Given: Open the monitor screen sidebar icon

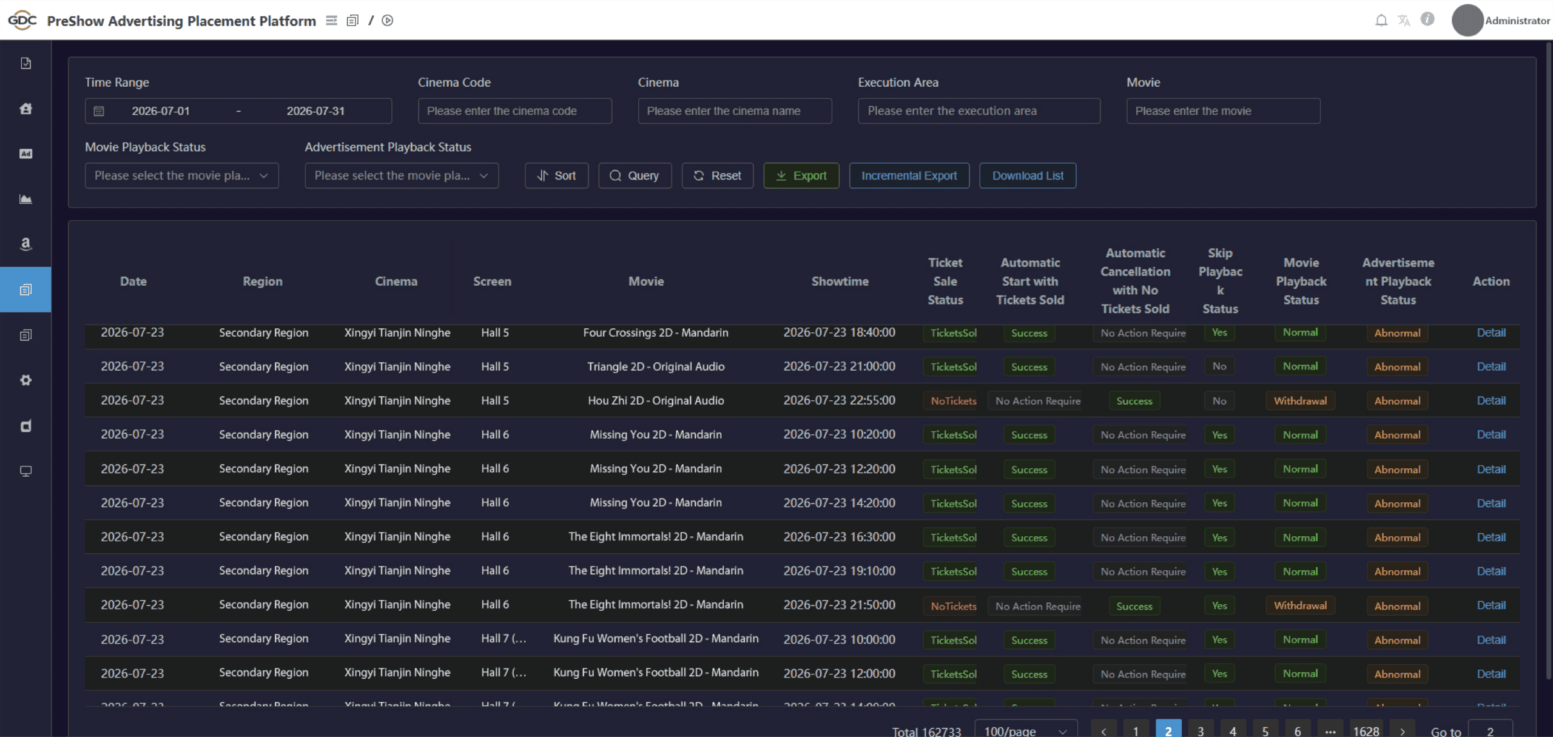Looking at the screenshot, I should tap(25, 471).
